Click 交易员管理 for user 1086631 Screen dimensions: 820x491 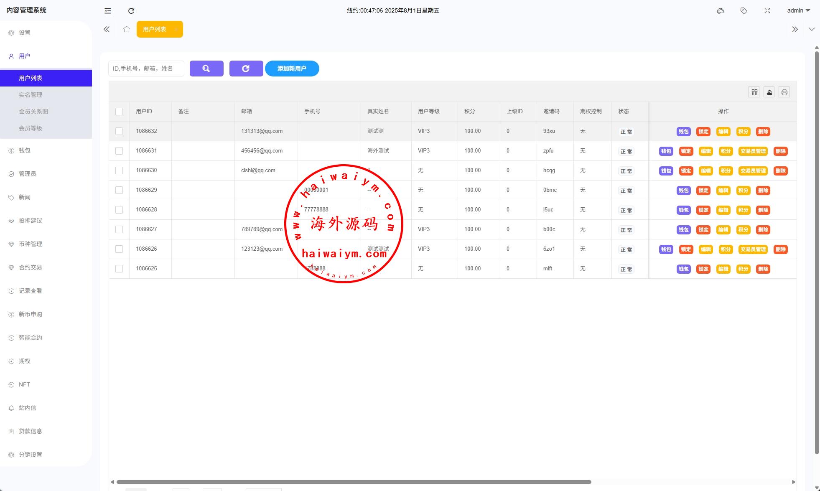pos(753,151)
